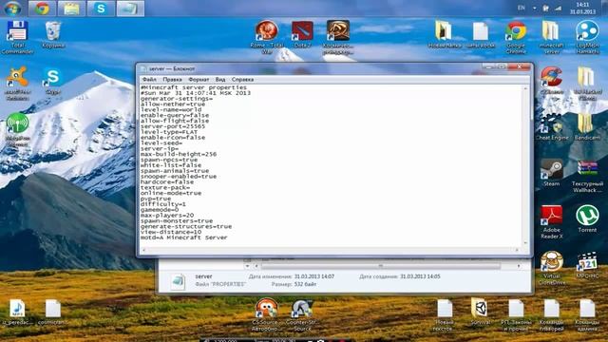Launch MPC-HC media player shortcut
This screenshot has width=608, height=342.
587,265
